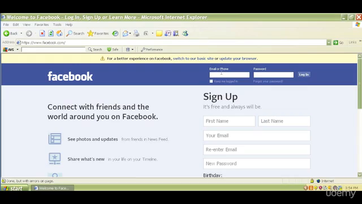
Task: Click the Mail envelope icon
Action: (125, 33)
